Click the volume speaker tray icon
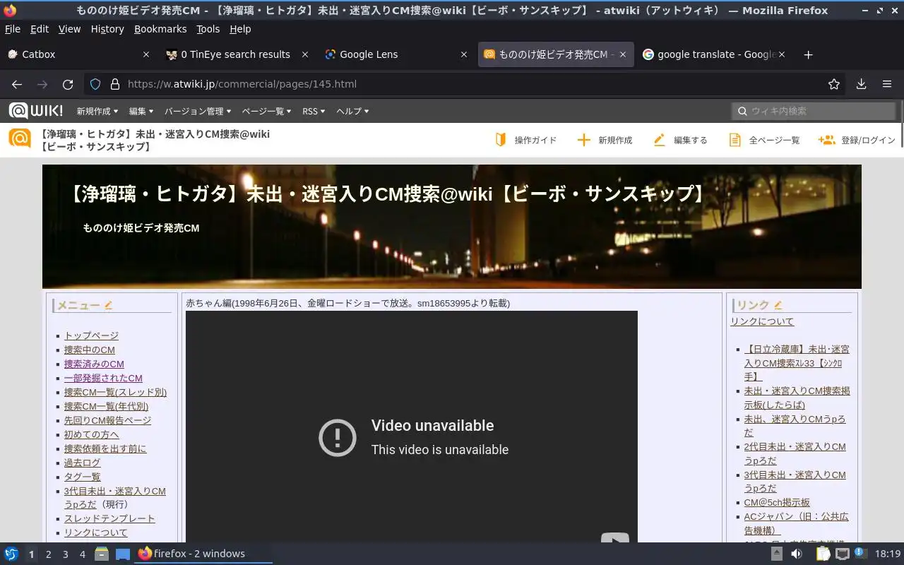The height and width of the screenshot is (565, 904). pos(796,554)
